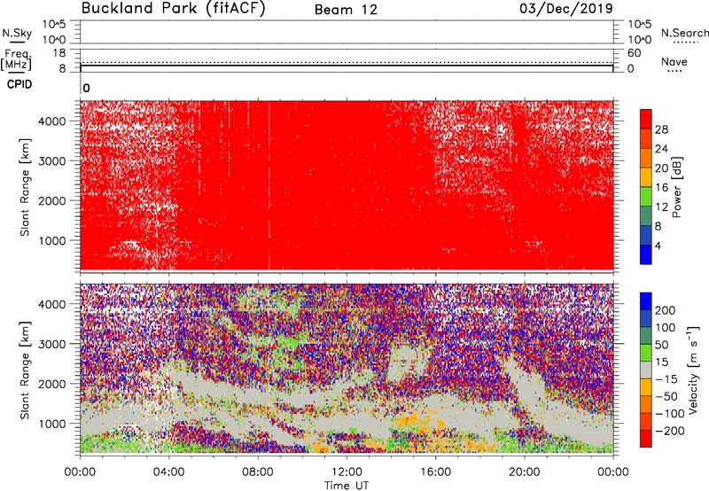Screen dimensions: 709x491
Task: Click the 'Time UT' axis label
Action: point(347,486)
